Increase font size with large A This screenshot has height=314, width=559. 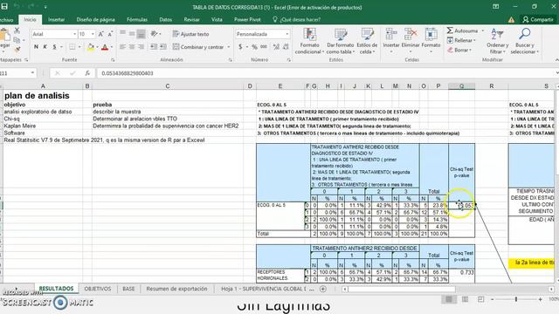[x=101, y=34]
